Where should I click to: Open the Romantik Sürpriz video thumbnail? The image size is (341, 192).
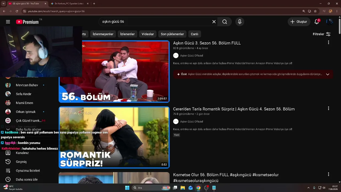[114, 138]
